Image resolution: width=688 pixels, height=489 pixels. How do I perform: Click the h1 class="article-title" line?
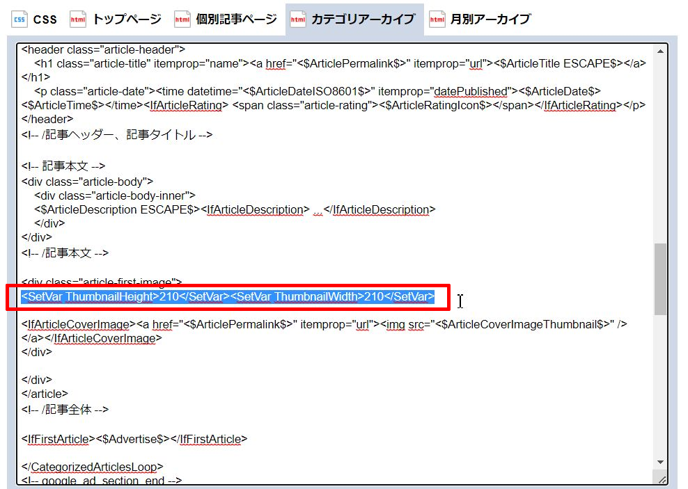pos(340,63)
